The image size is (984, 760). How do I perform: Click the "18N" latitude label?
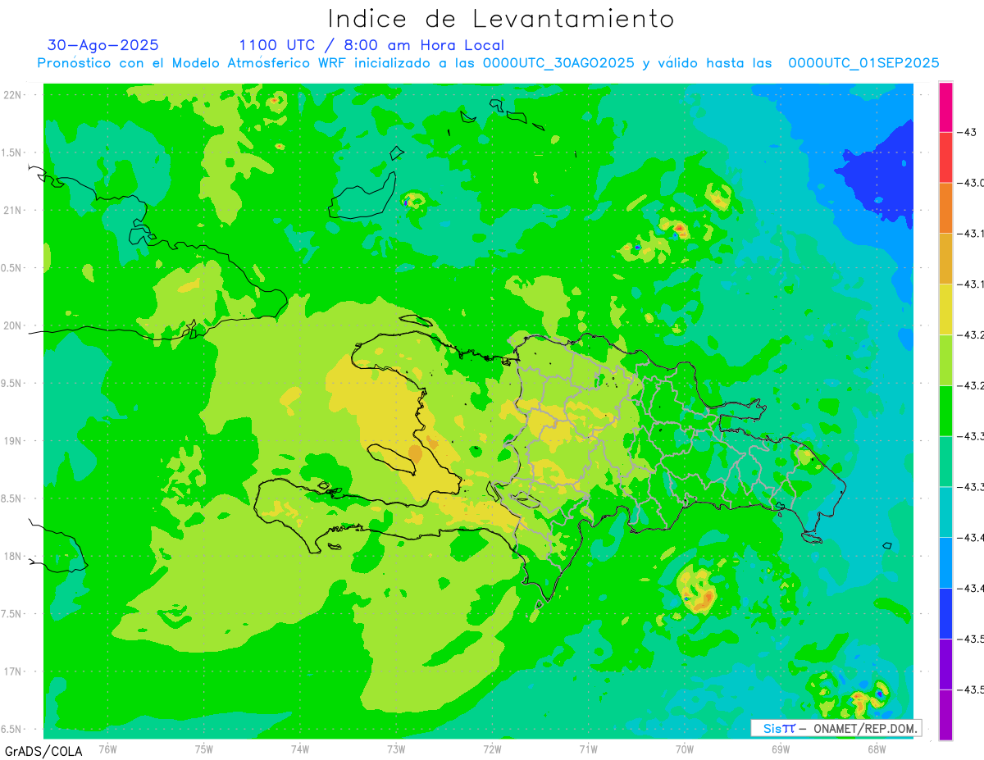pyautogui.click(x=12, y=556)
